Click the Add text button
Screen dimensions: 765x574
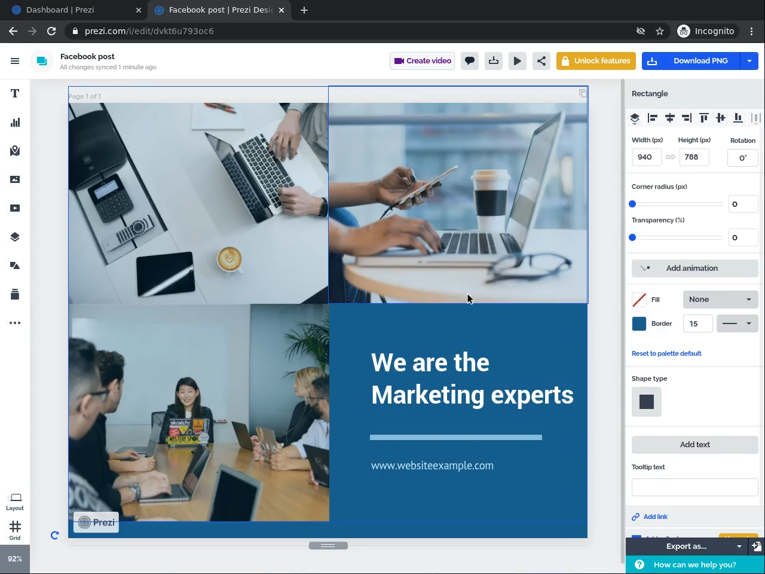694,445
